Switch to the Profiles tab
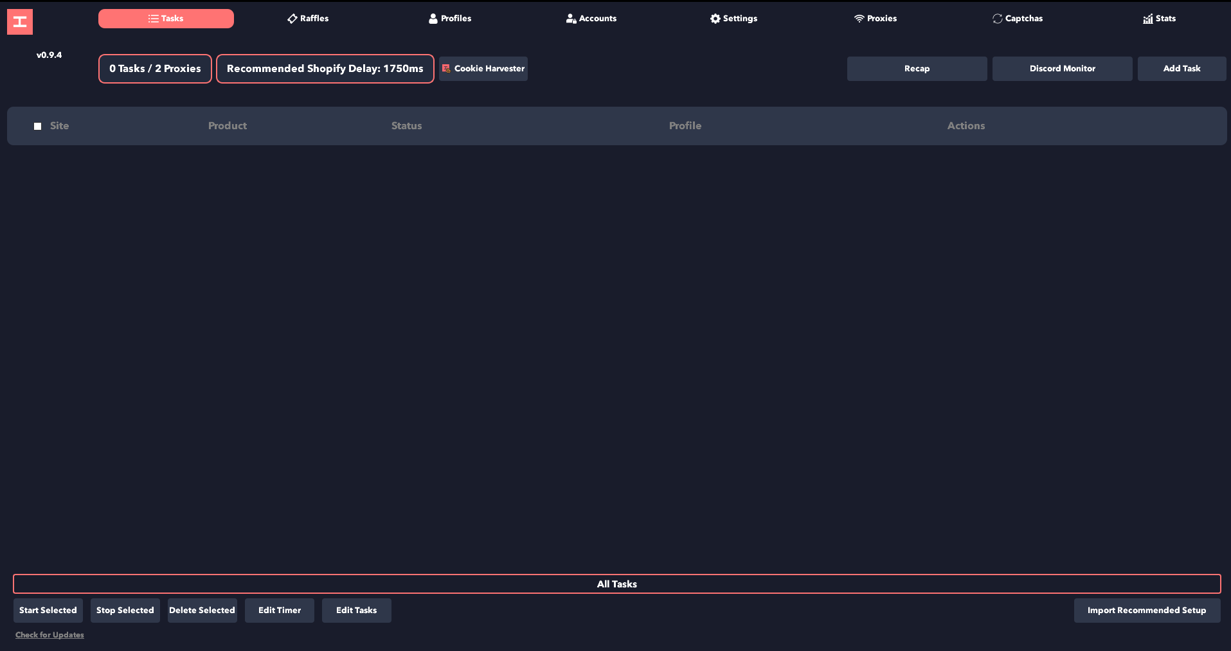The width and height of the screenshot is (1231, 651). (450, 19)
